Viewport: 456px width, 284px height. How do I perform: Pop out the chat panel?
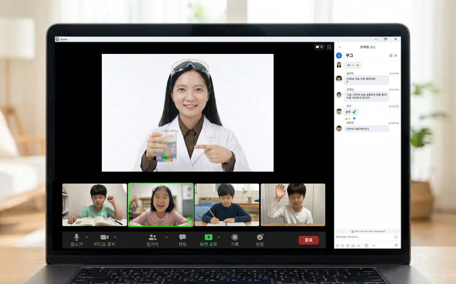(391, 55)
